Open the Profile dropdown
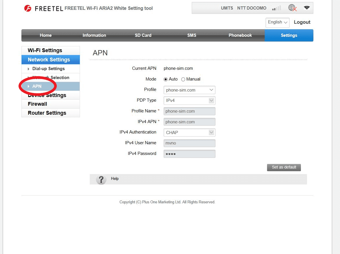 coord(189,90)
